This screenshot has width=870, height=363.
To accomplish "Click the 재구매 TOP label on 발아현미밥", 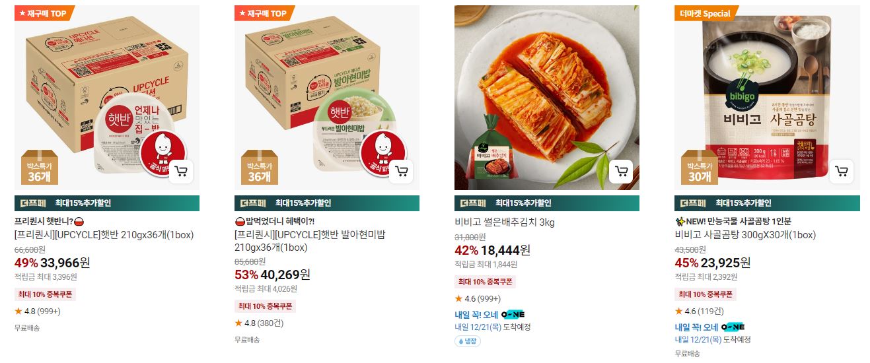I will pyautogui.click(x=264, y=13).
